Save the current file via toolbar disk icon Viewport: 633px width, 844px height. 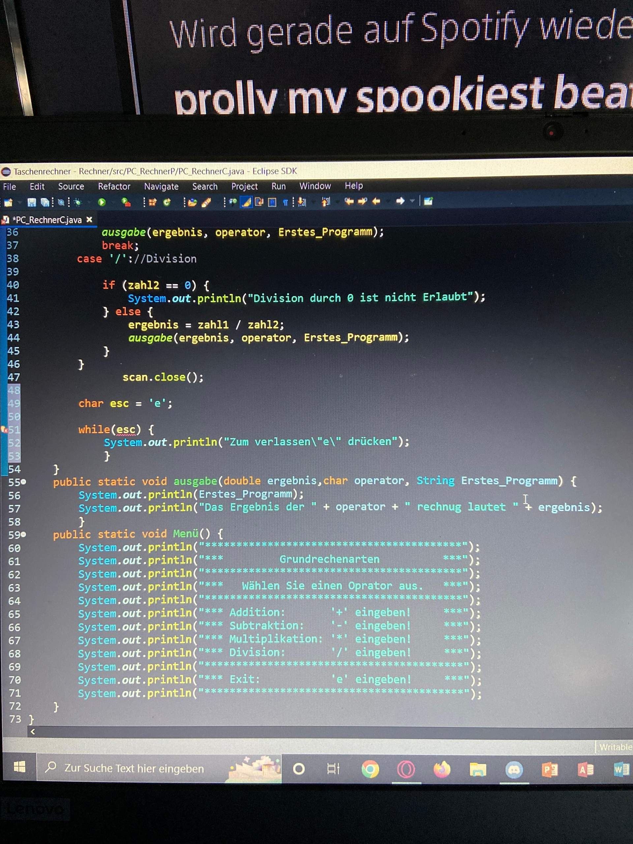coord(32,201)
